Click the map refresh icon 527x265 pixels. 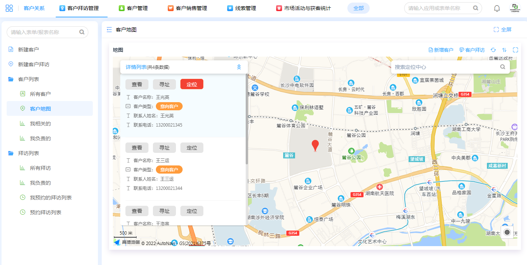pyautogui.click(x=493, y=50)
